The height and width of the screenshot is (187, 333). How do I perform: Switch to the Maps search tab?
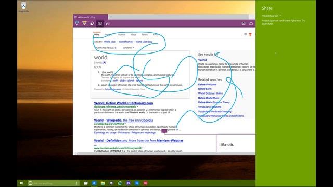pyautogui.click(x=133, y=35)
